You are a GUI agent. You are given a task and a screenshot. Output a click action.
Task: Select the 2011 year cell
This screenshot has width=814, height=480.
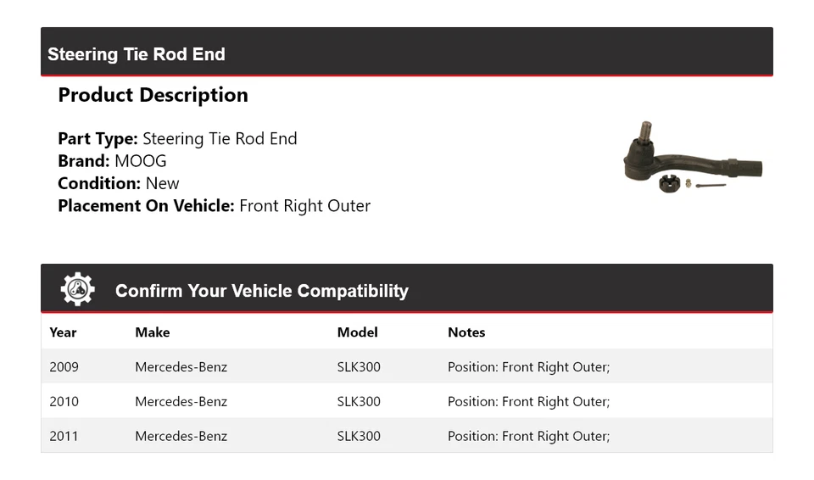coord(64,437)
